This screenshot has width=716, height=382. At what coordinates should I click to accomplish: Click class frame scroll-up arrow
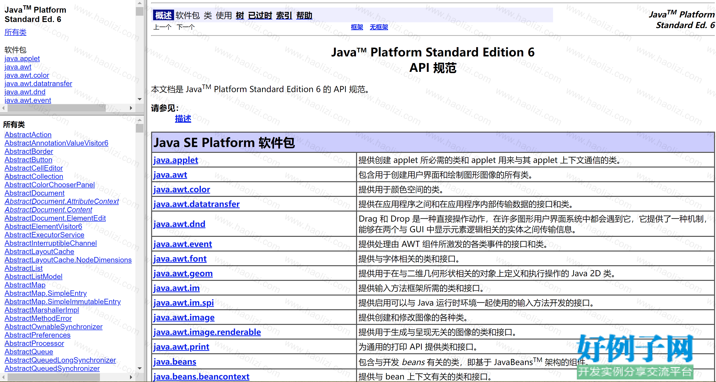pyautogui.click(x=139, y=120)
